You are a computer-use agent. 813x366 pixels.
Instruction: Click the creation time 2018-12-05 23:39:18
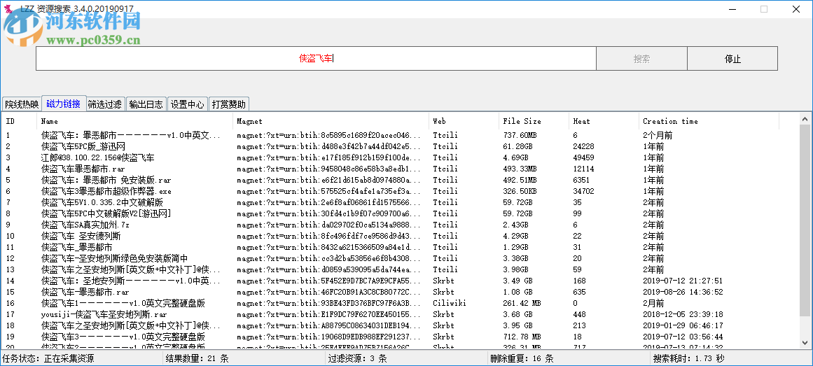click(x=683, y=314)
